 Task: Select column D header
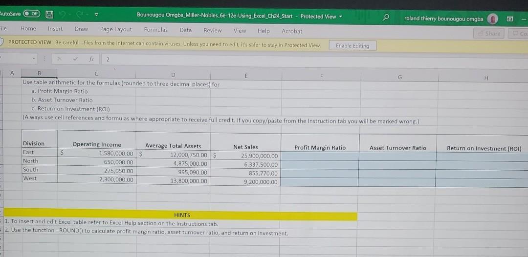(173, 75)
